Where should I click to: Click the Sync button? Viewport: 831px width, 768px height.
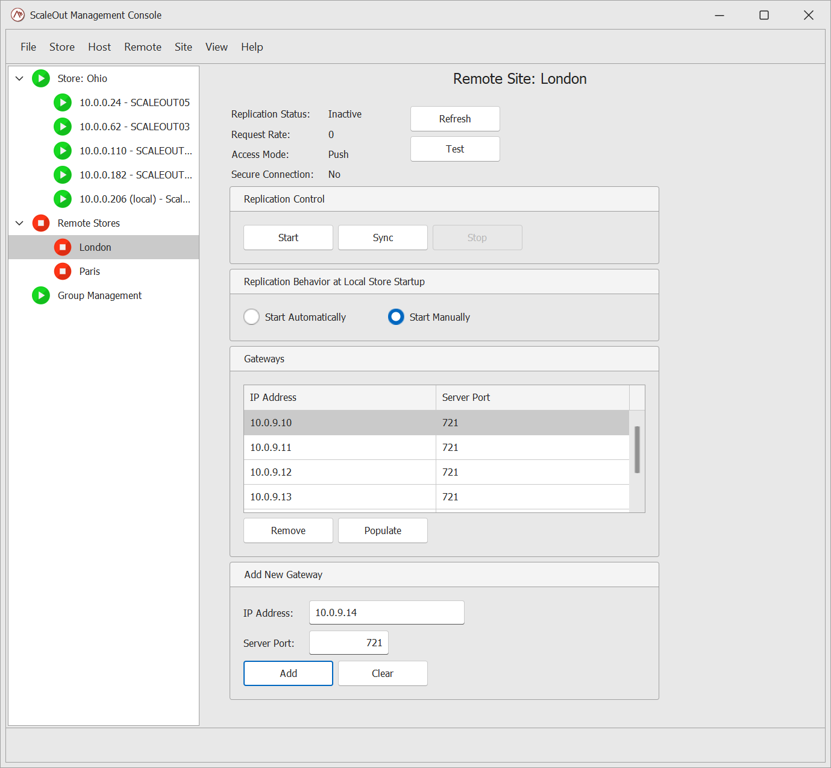(383, 238)
